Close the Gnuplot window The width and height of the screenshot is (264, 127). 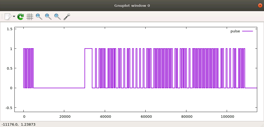click(260, 5)
